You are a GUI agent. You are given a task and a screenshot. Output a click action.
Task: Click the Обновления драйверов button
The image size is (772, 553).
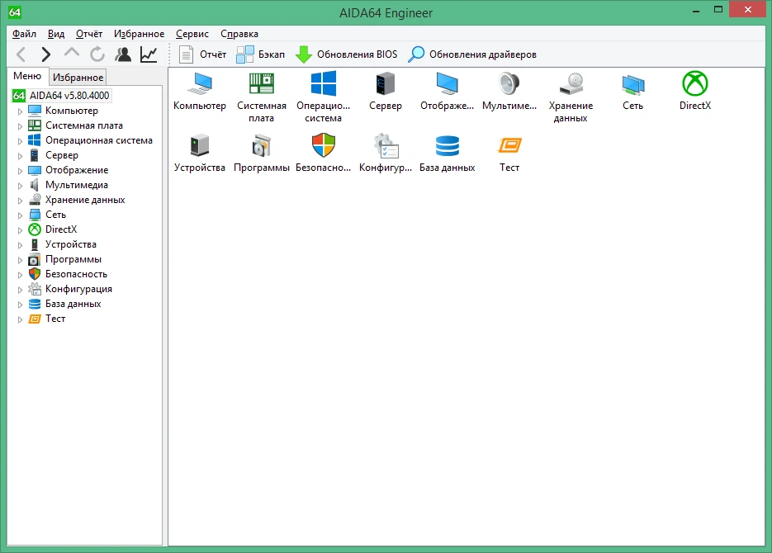[x=472, y=54]
